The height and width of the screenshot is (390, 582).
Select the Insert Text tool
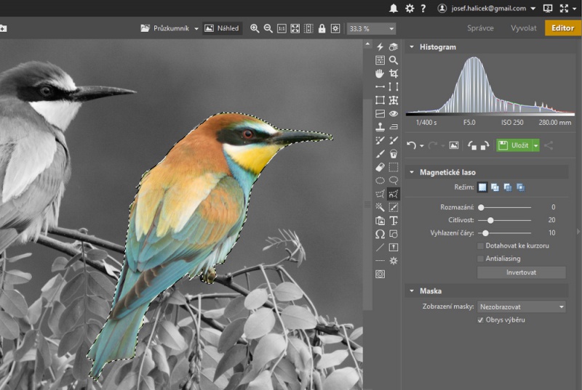click(x=394, y=220)
